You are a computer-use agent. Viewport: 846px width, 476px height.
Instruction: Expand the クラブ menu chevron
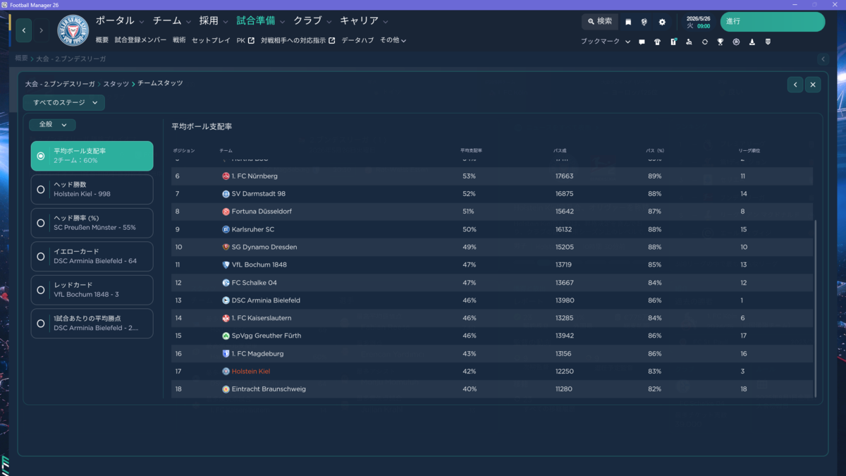328,22
